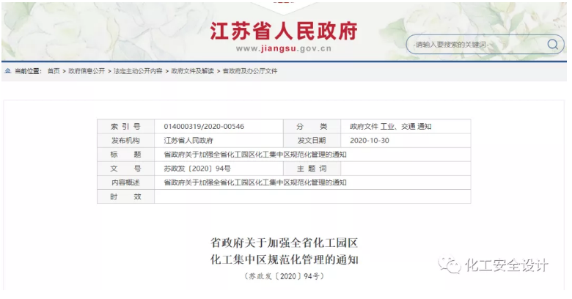Click the magnifier search icon
The image size is (572, 299).
coord(551,44)
